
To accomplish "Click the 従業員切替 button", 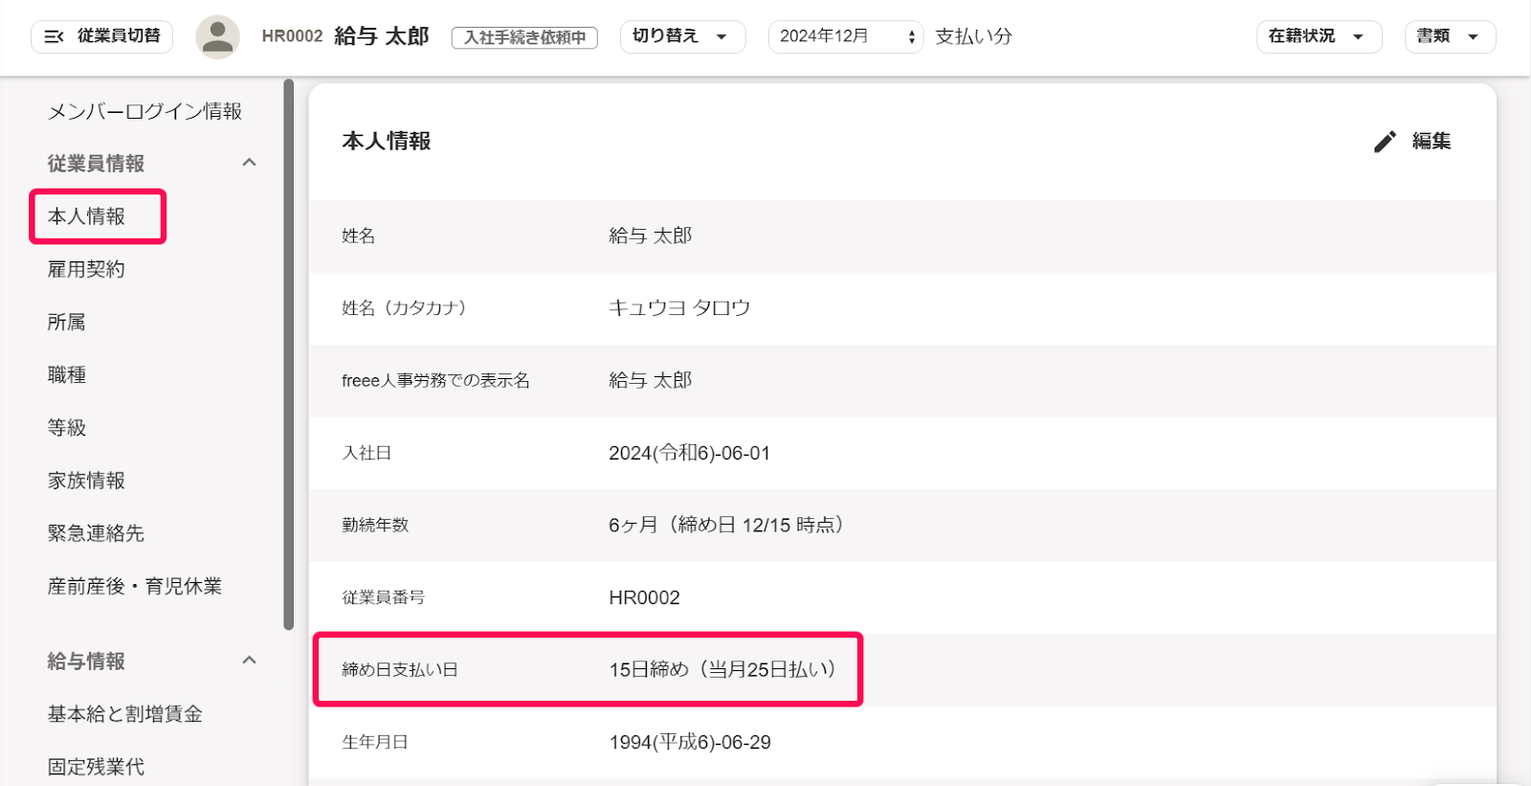I will click(102, 36).
